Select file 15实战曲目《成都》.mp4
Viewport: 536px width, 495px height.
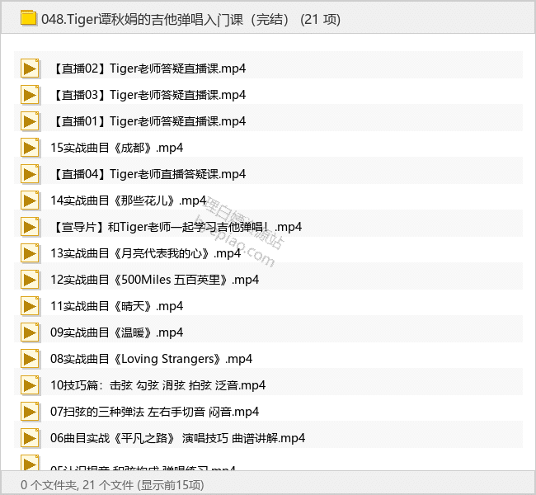point(117,148)
